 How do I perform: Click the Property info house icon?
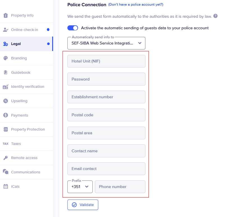[x=6, y=15]
